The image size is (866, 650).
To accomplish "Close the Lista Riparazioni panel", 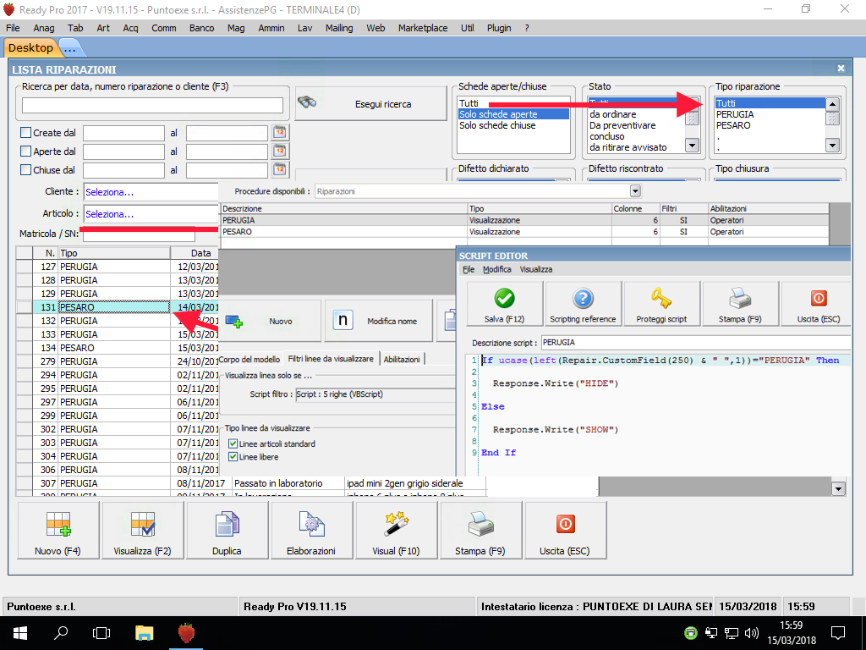I will pos(841,69).
